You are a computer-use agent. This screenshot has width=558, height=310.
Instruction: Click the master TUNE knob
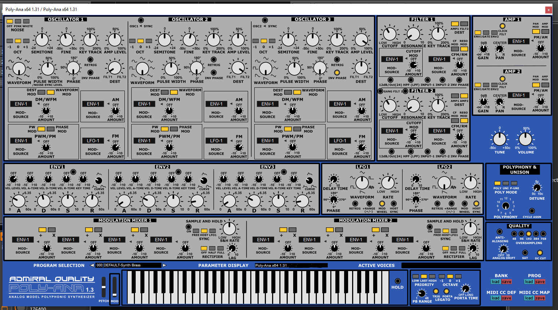[499, 139]
